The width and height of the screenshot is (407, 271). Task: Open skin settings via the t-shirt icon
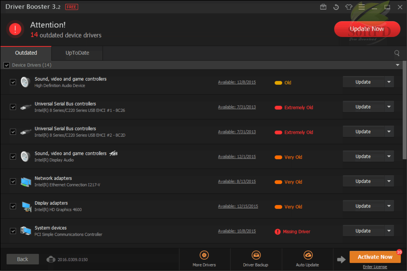(349, 7)
